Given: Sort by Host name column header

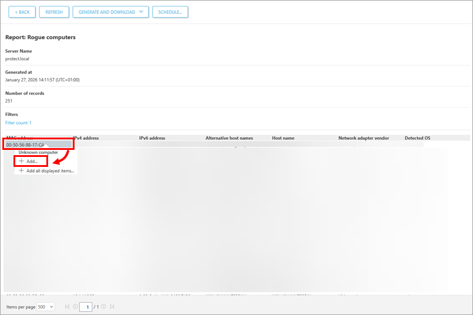Looking at the screenshot, I should [x=285, y=138].
